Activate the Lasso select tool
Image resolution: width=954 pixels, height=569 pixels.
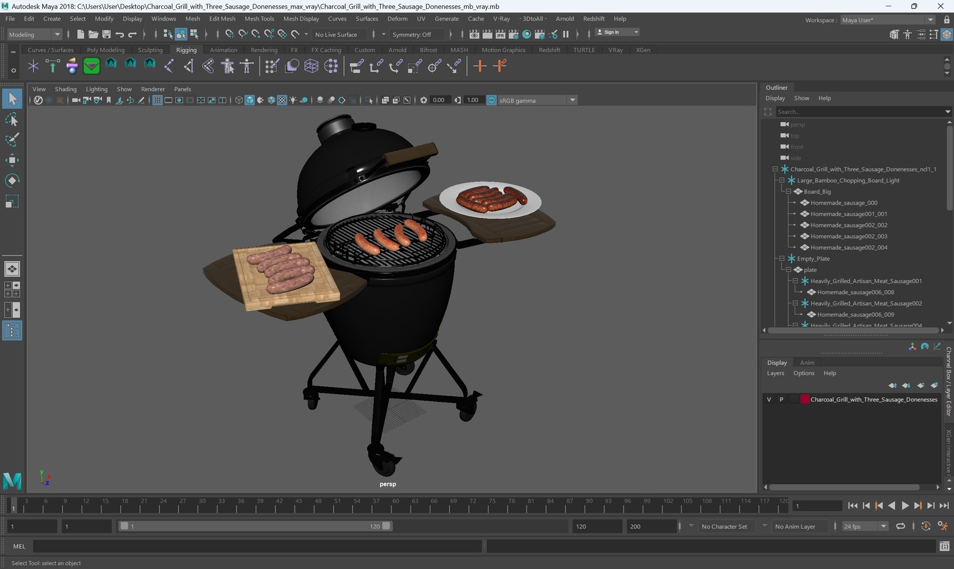(12, 120)
